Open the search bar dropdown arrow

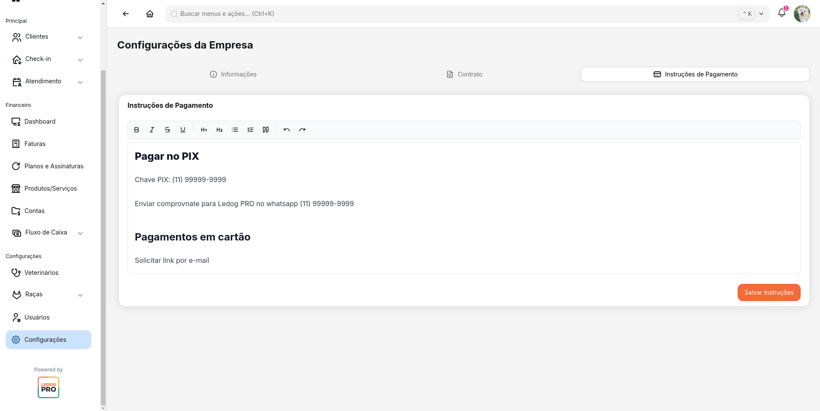(761, 14)
